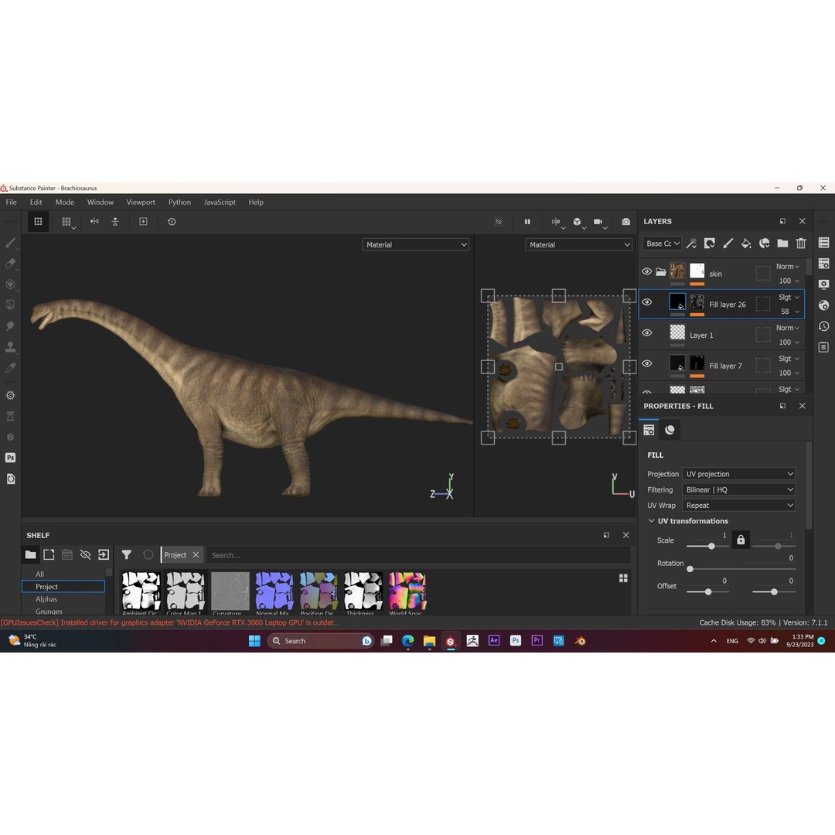Viewport: 835px width, 835px height.
Task: Open blend mode dropdown of Fill layer 26
Action: click(789, 297)
